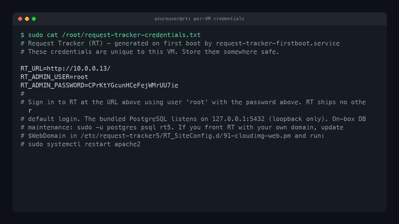The height and width of the screenshot is (224, 399).
Task: Select the RT_URL=http://10.0.0.13/ line
Action: (65, 68)
